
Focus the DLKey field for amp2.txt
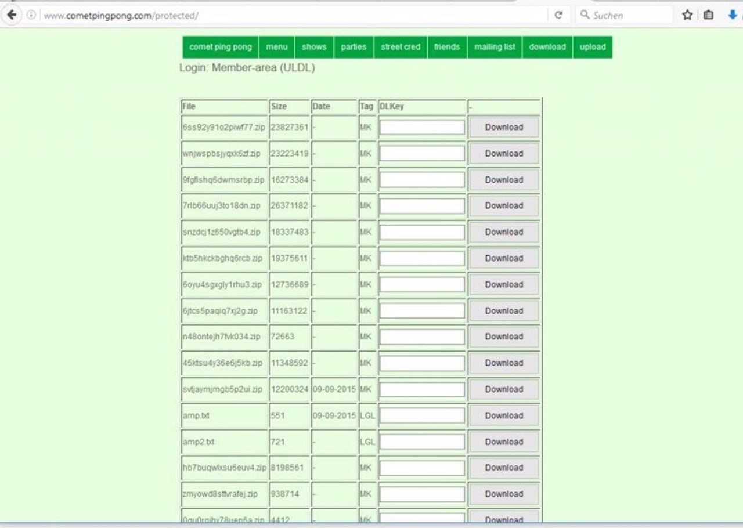pos(422,442)
